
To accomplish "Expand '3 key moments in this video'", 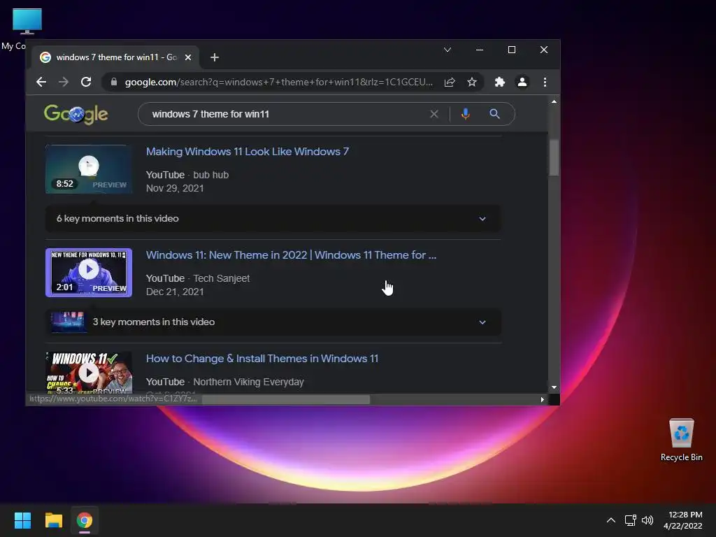I will (x=273, y=322).
